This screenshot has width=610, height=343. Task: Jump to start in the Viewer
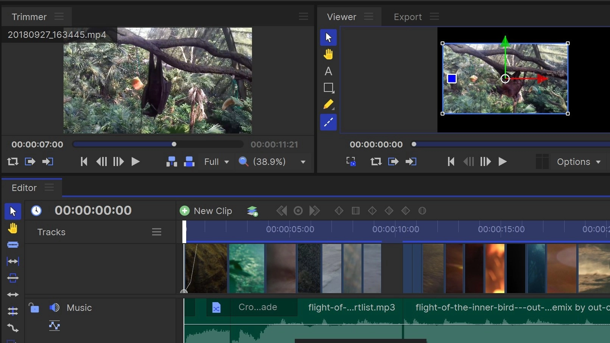pyautogui.click(x=451, y=162)
